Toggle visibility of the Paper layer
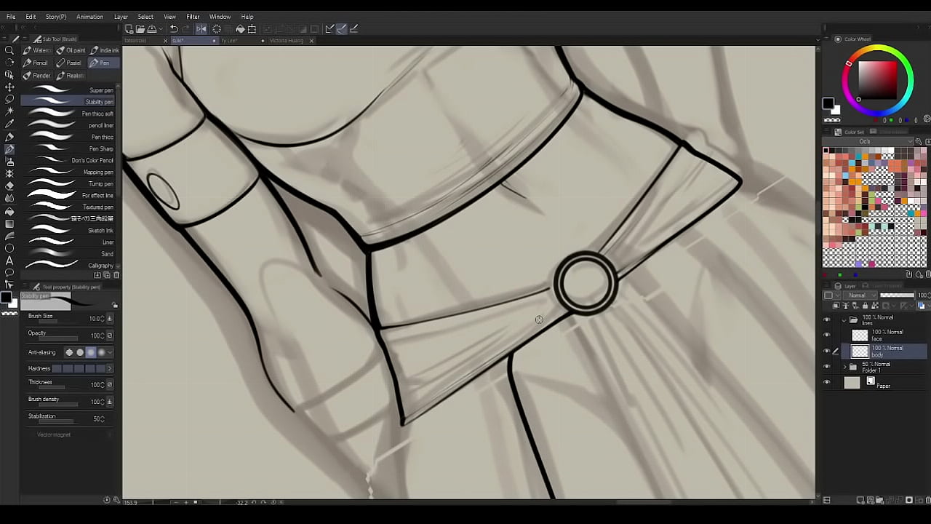This screenshot has height=524, width=931. [826, 383]
